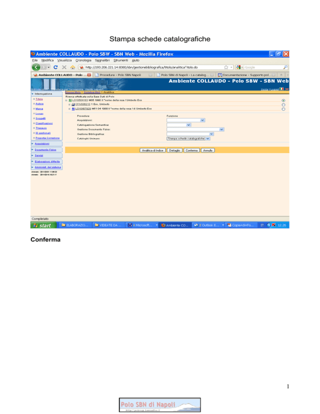Screen dimensions: 320x414
Task: Open VIDEATE DA folder in taskbar
Action: [x=108, y=225]
